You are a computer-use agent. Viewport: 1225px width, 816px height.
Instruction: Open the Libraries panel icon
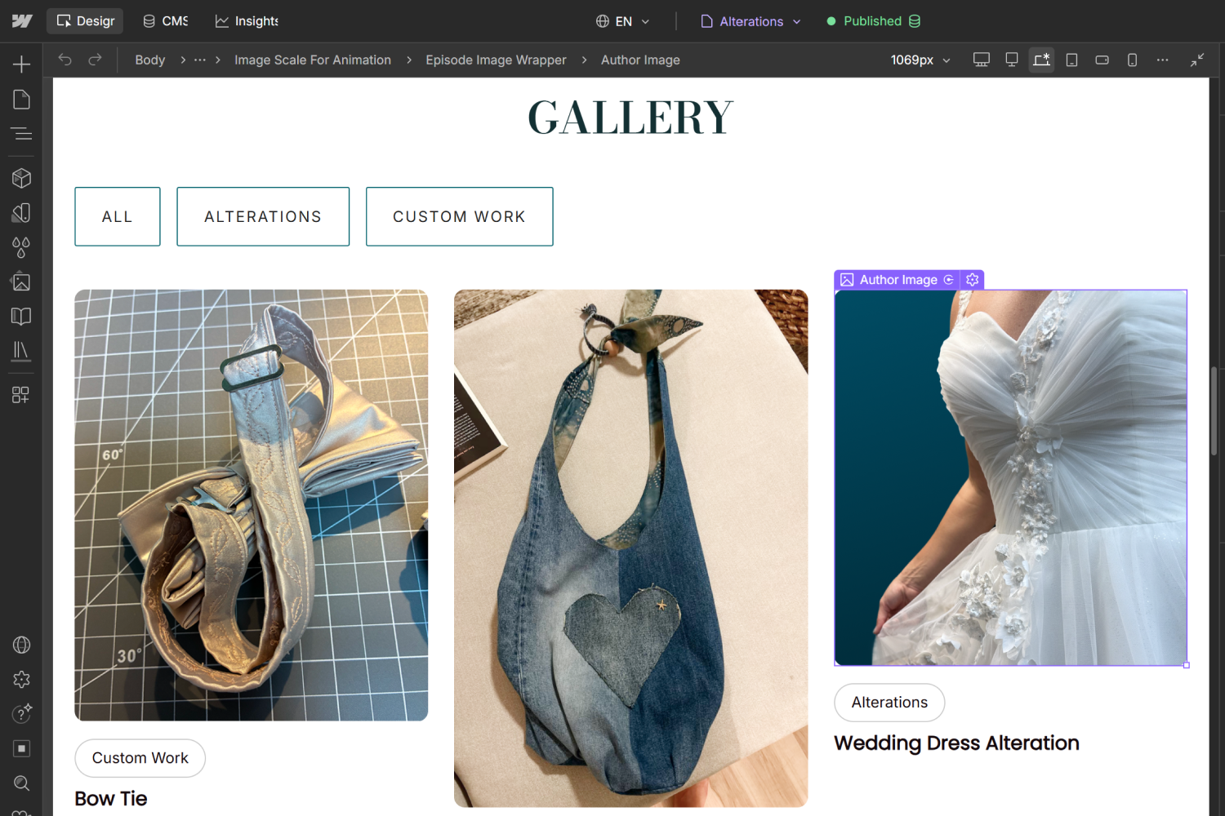tap(22, 351)
